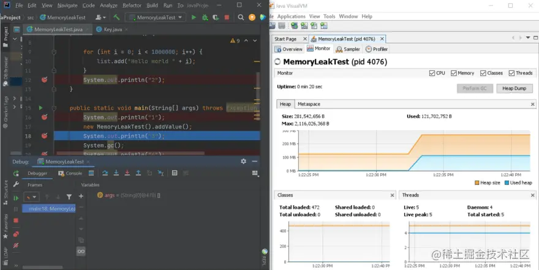
Task: Toggle breakpoint on line 12
Action: (44, 80)
